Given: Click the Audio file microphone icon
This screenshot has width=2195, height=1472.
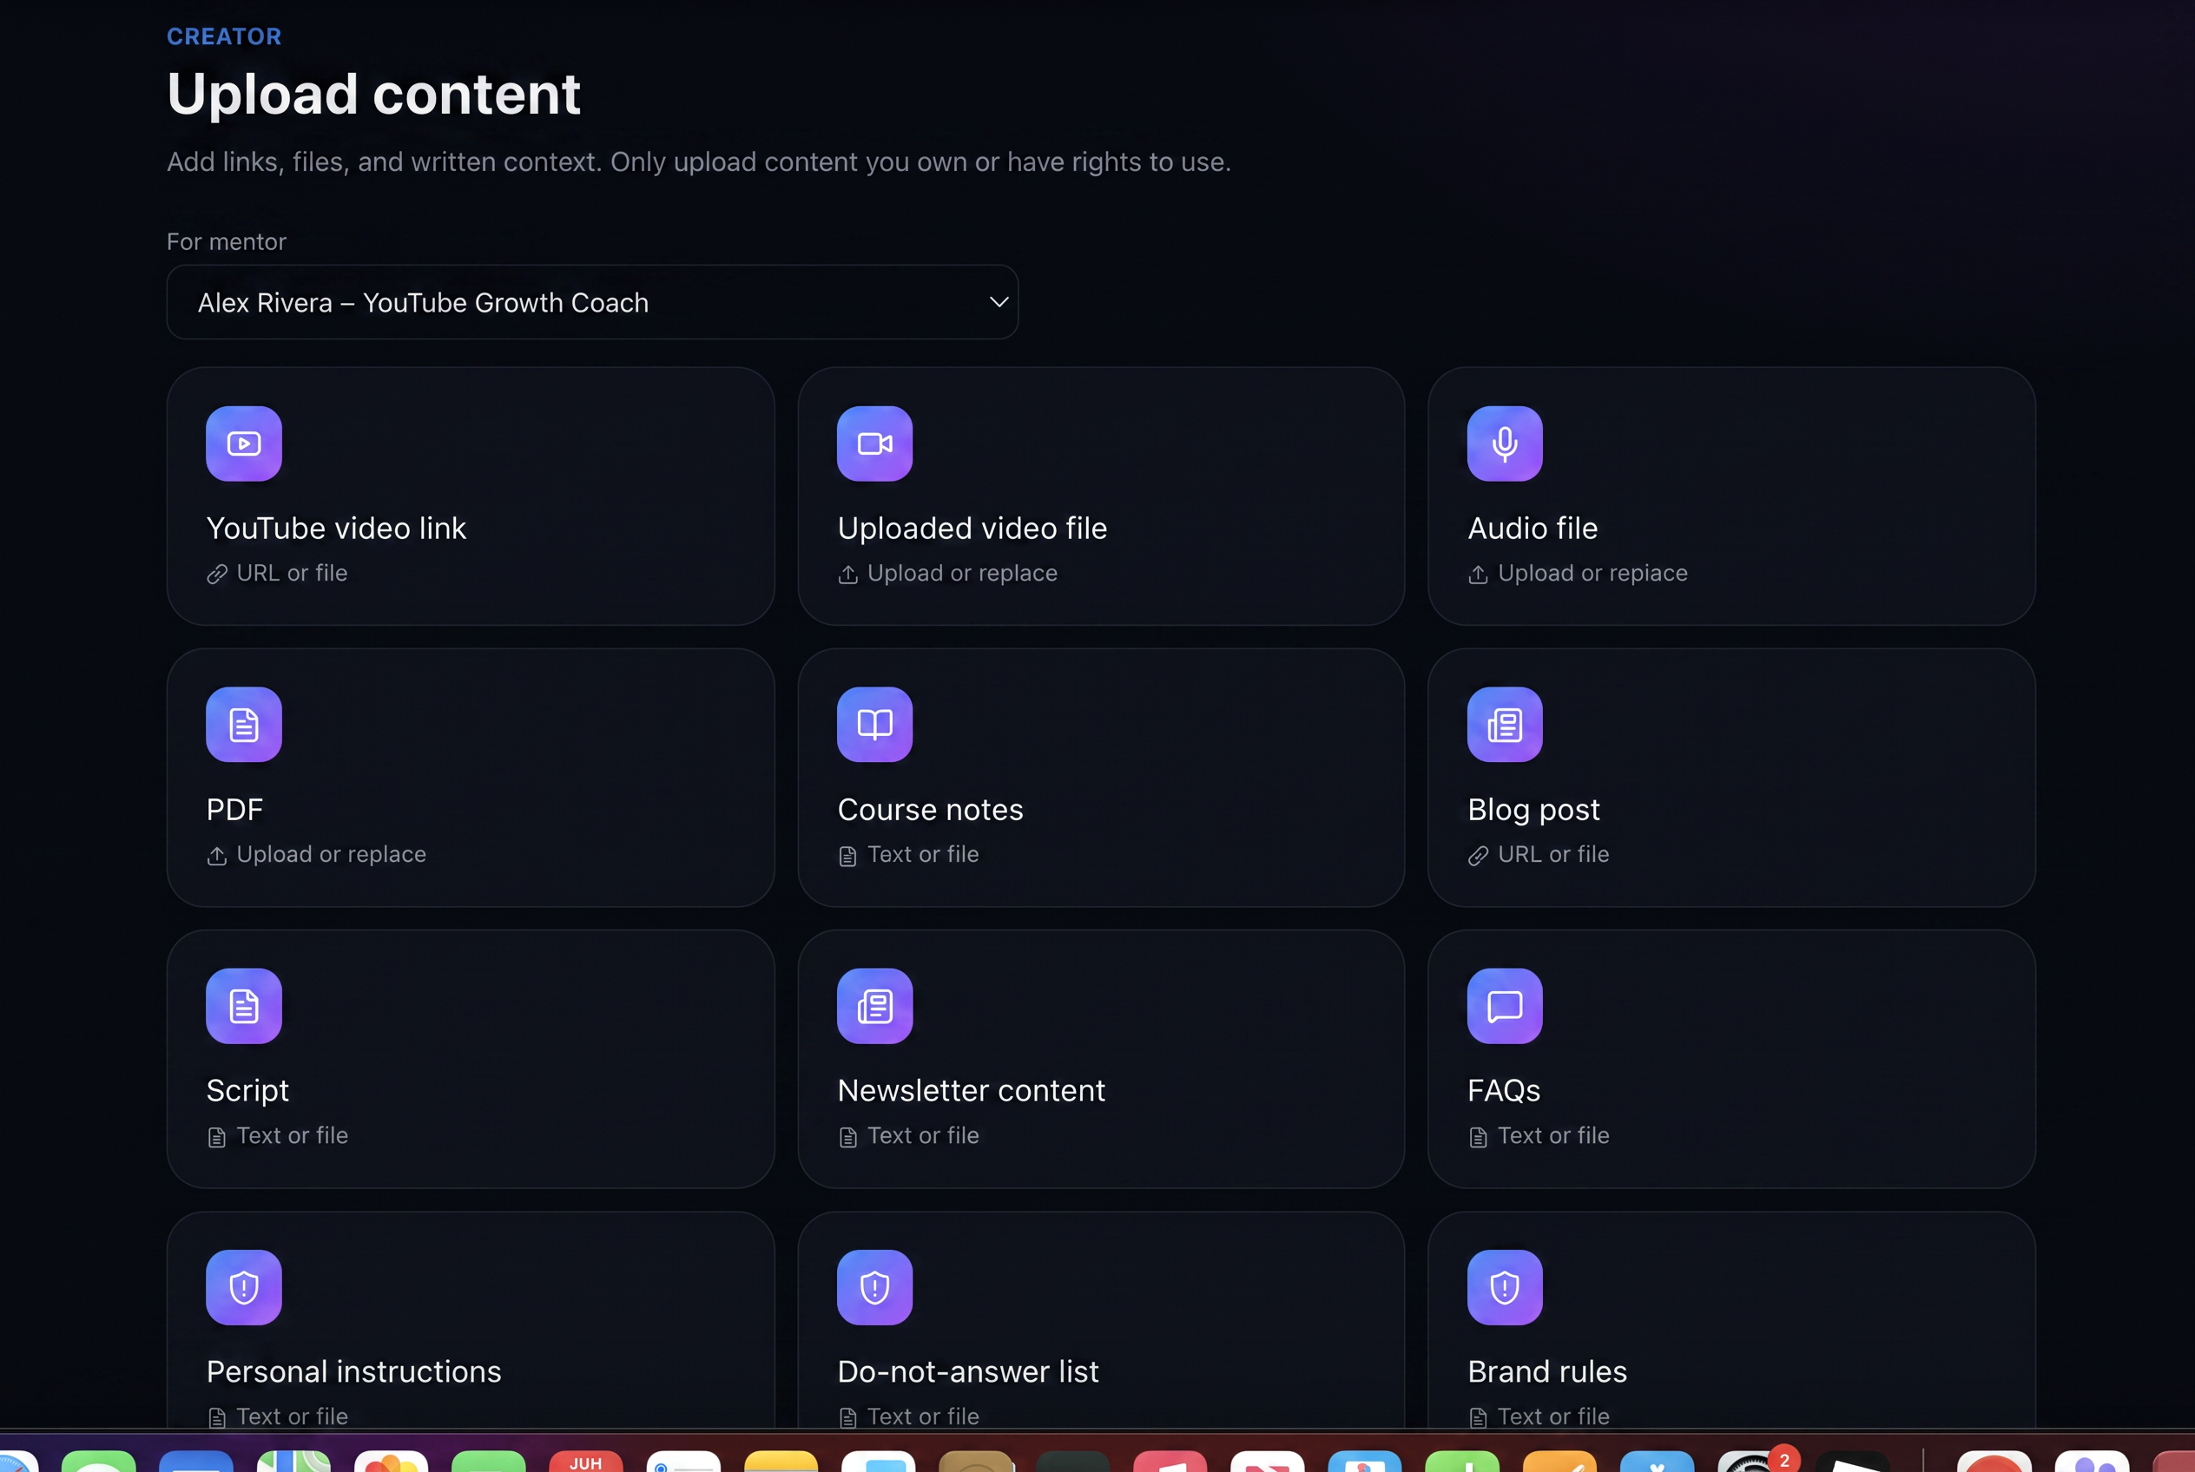Looking at the screenshot, I should (1505, 444).
